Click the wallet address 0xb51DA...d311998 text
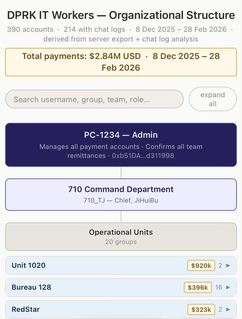242x319 pixels. pos(143,156)
